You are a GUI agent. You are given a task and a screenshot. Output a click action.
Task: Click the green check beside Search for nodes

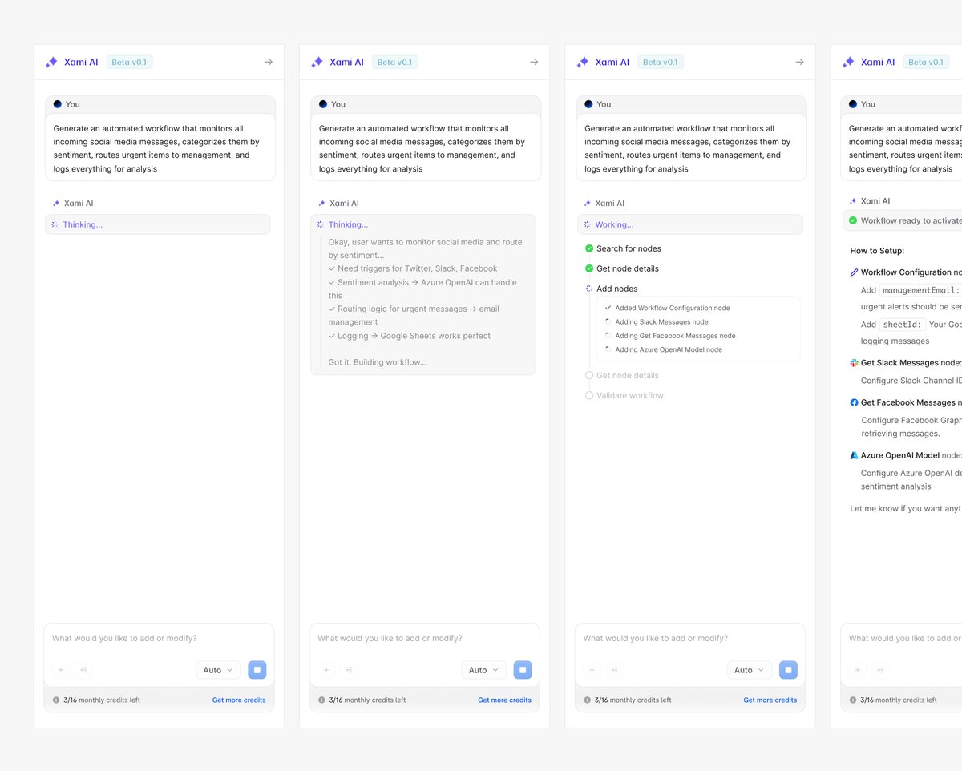tap(590, 248)
